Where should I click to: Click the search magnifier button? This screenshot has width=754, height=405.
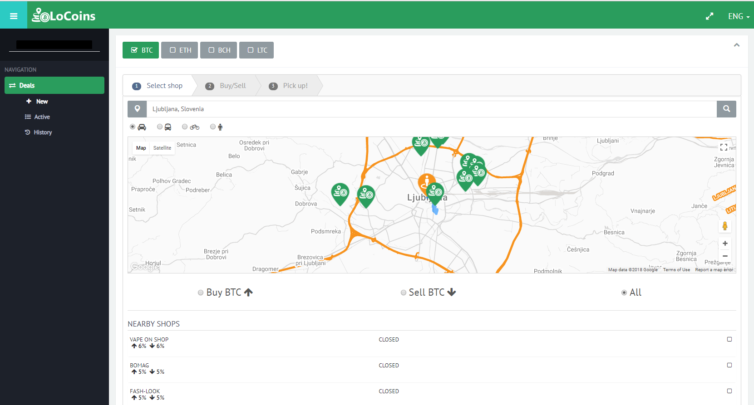pos(726,109)
